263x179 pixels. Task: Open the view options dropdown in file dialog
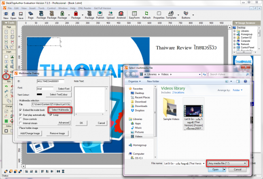pos(231,81)
